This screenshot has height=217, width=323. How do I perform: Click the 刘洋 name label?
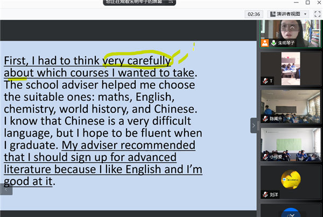(274, 194)
